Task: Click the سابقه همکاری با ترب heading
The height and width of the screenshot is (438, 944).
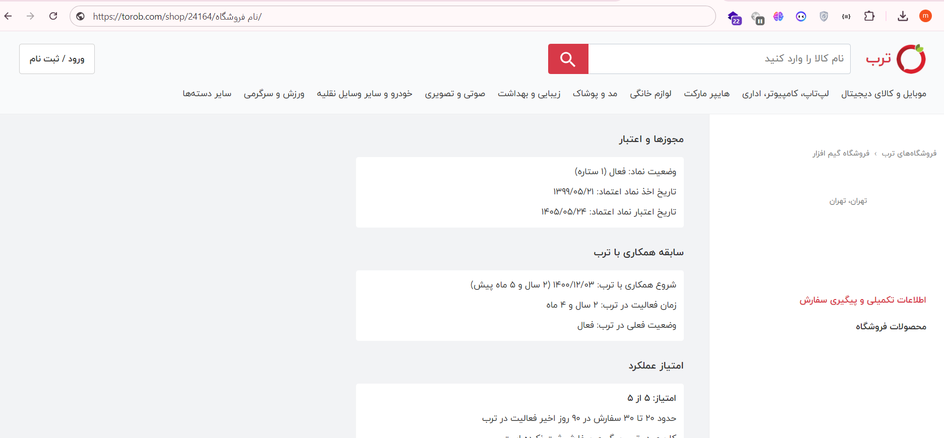Action: coord(638,252)
